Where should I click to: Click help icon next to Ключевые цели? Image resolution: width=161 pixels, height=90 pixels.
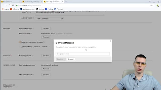[x=31, y=33]
